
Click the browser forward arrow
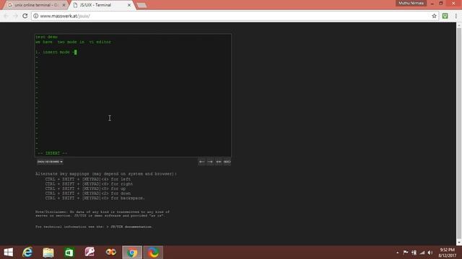[x=15, y=16]
